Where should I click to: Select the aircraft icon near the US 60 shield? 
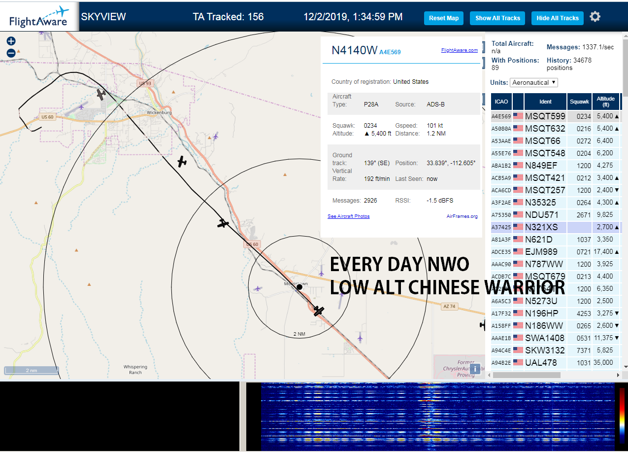click(x=223, y=224)
